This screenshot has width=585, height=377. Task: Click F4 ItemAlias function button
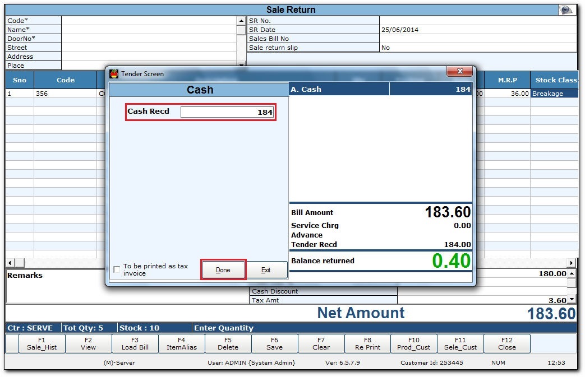pos(182,343)
